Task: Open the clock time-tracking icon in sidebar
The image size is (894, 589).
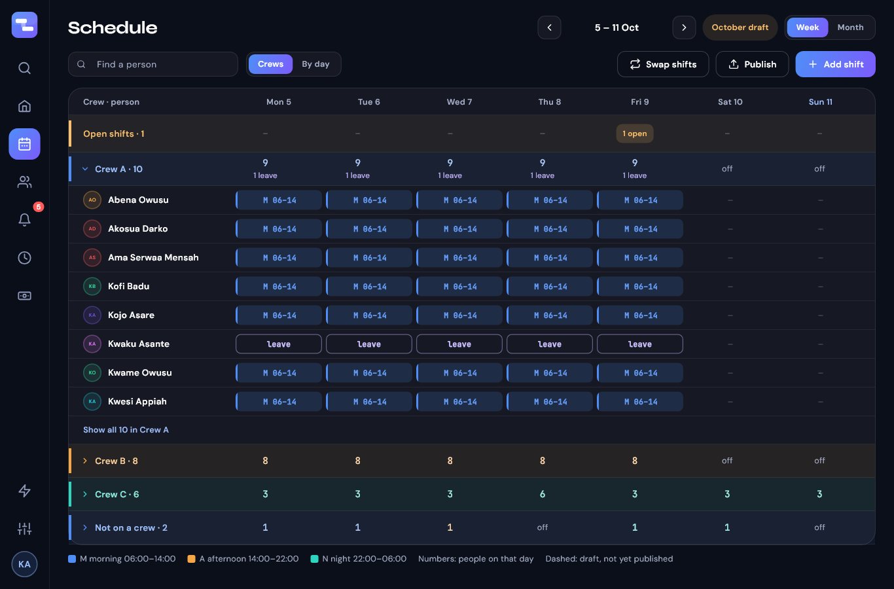Action: pyautogui.click(x=24, y=258)
